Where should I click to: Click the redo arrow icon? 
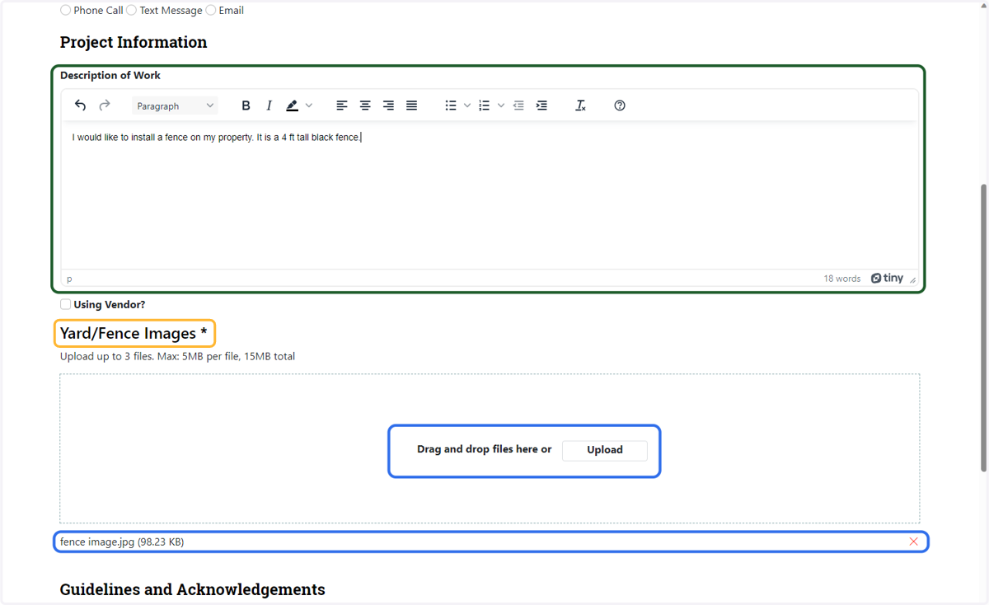click(105, 106)
